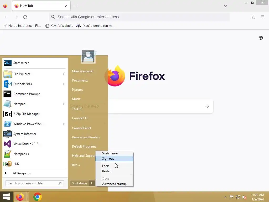
Task: Open the Music folder link
Action: tap(76, 99)
